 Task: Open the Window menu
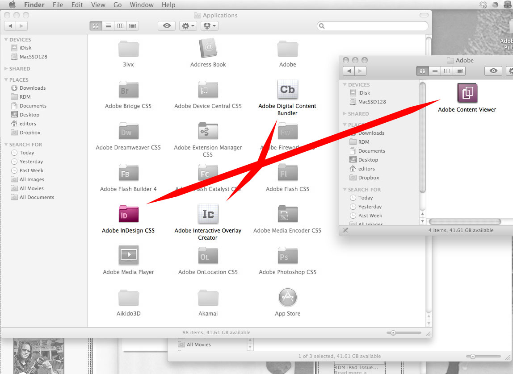click(x=142, y=4)
